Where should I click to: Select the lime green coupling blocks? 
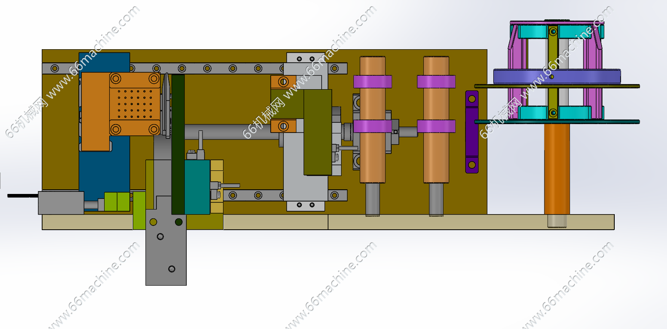click(117, 202)
